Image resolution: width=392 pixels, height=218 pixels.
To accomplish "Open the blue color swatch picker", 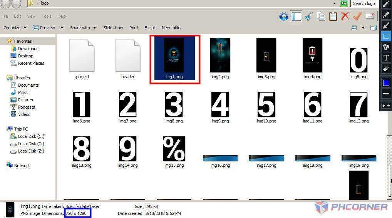I will tap(386, 83).
